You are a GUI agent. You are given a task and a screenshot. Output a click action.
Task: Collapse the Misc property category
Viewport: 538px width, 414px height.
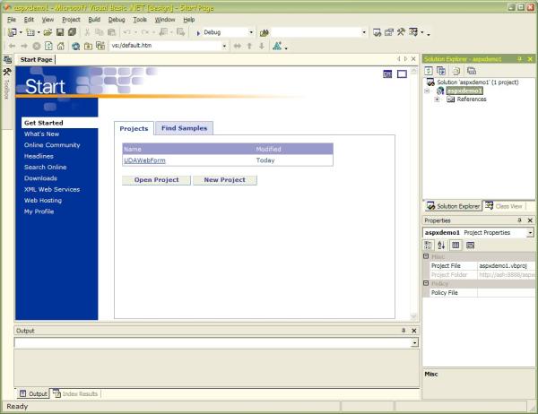tap(426, 256)
